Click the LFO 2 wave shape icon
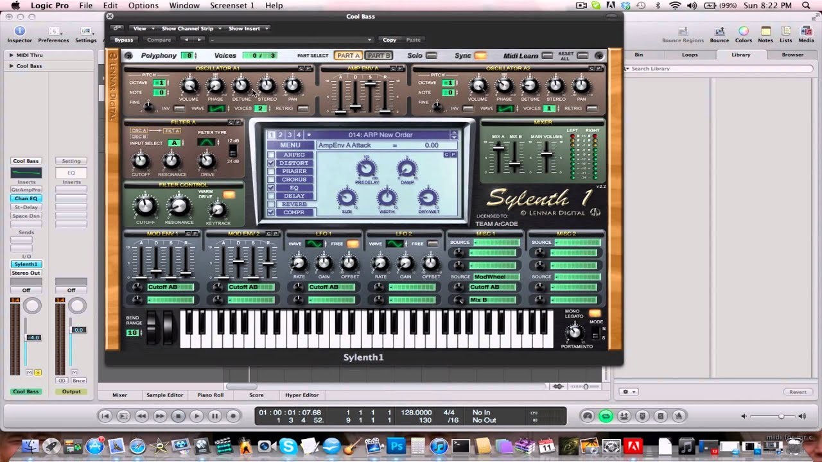822x462 pixels. (394, 244)
